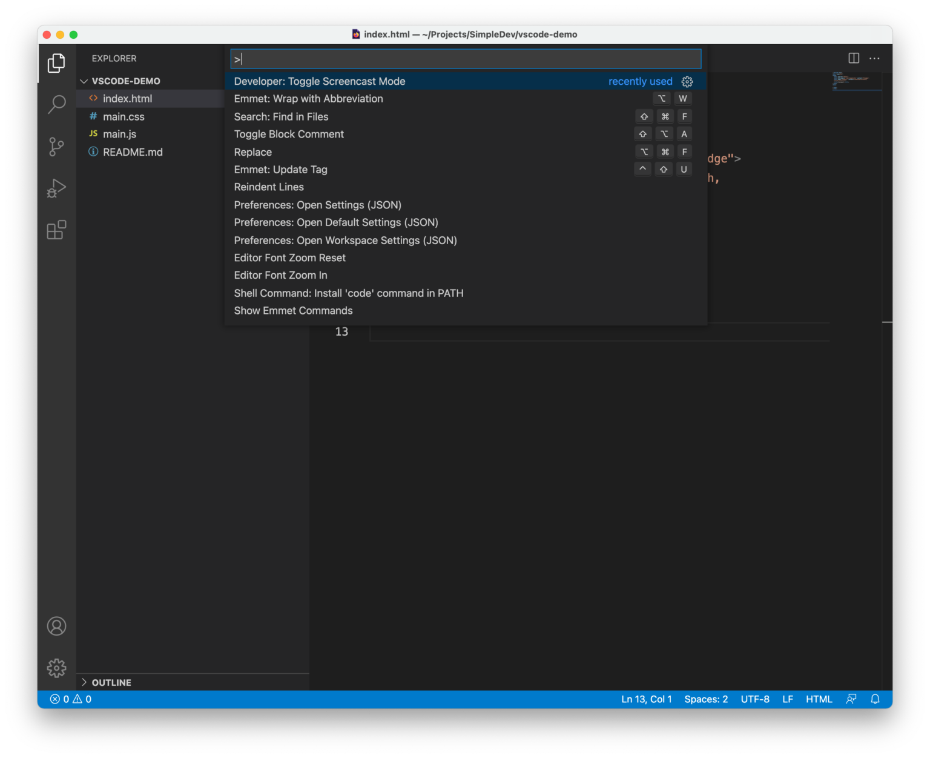
Task: Open the Manage gear in activity bar
Action: [56, 668]
